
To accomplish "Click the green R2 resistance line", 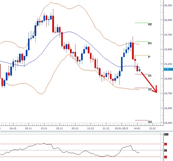I will 142,23.
